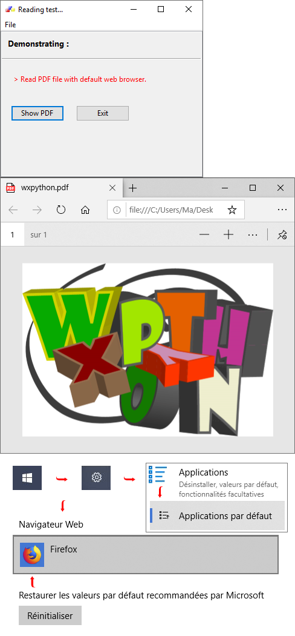295x636 pixels.
Task: Open more PDF toolbar options
Action: coord(253,235)
